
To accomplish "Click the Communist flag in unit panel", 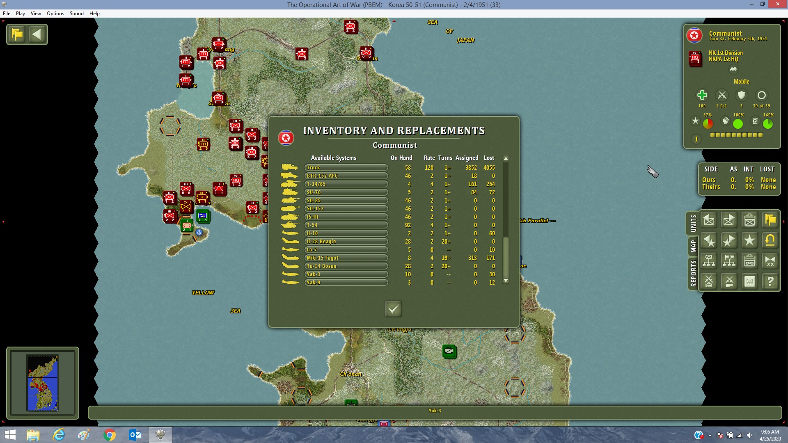I will tap(694, 36).
